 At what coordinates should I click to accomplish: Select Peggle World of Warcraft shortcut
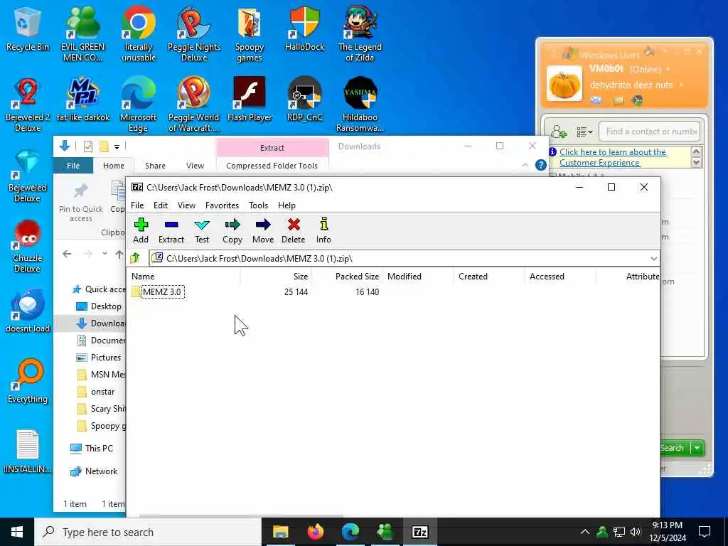pyautogui.click(x=193, y=105)
